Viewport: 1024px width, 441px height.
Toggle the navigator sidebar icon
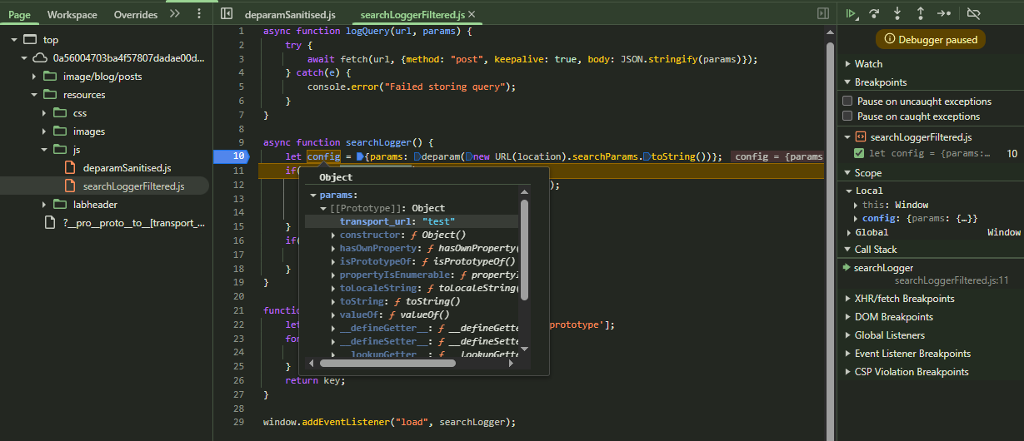pyautogui.click(x=226, y=14)
